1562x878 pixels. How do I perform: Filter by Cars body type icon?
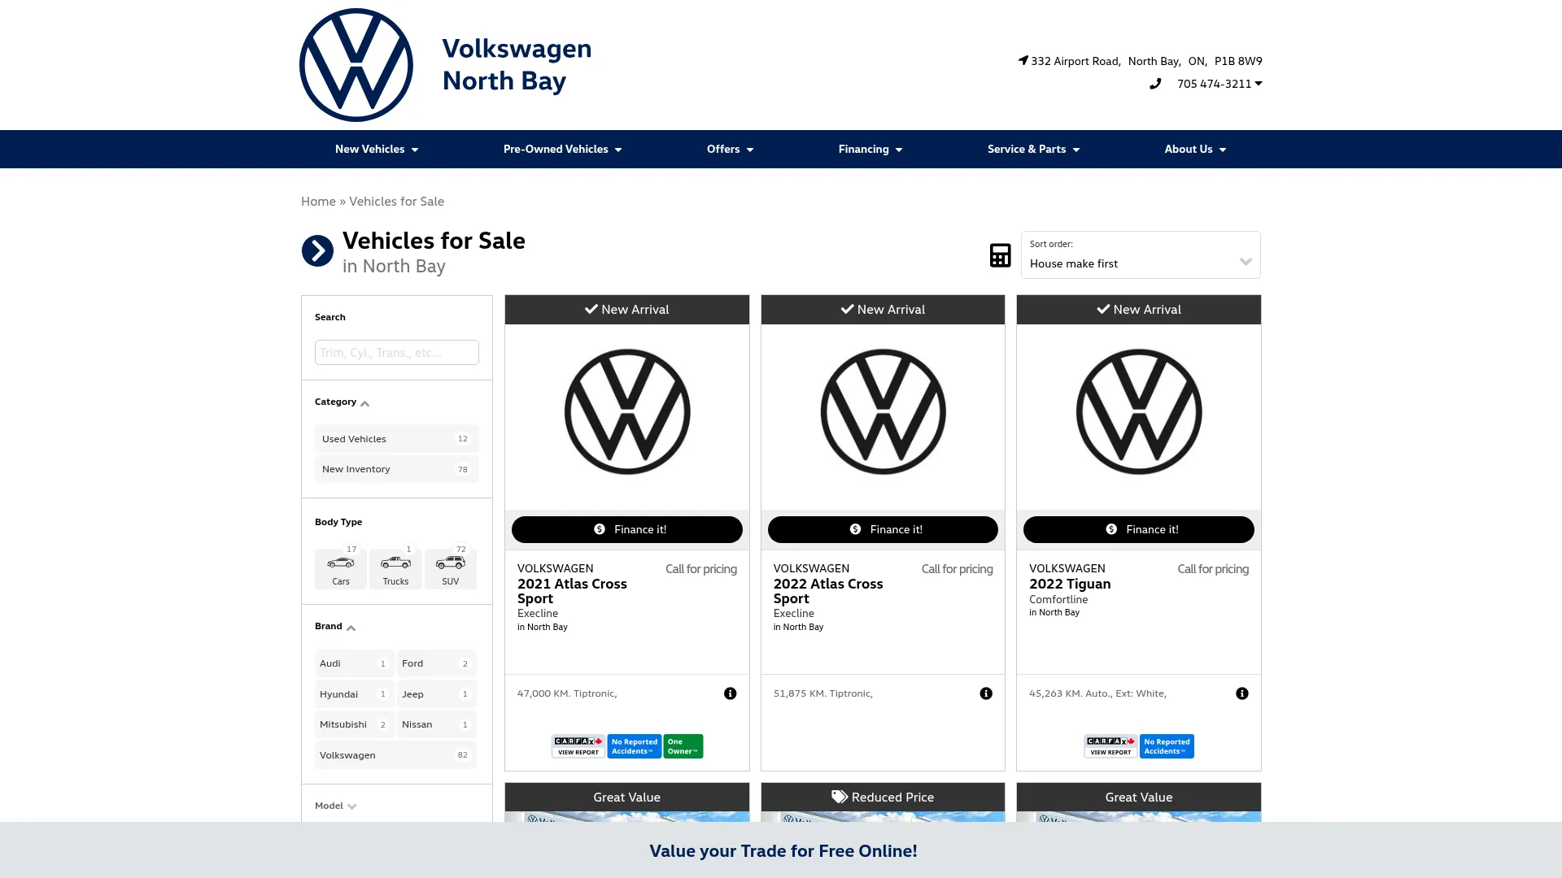(x=341, y=568)
